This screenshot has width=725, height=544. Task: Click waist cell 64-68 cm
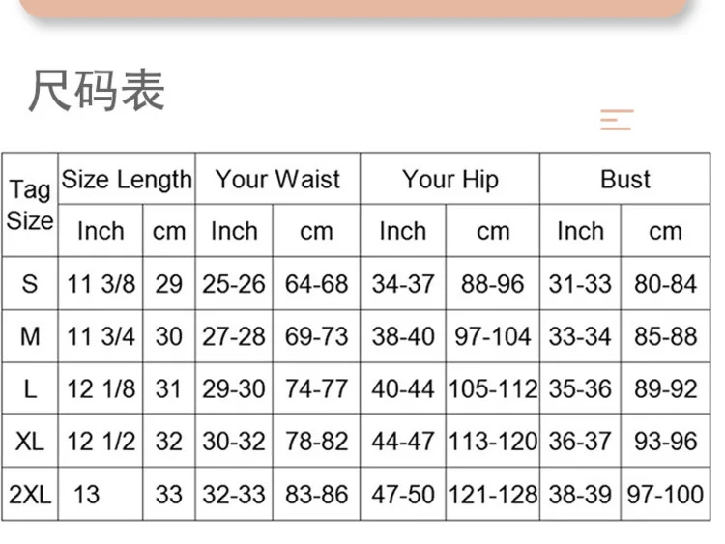(317, 283)
